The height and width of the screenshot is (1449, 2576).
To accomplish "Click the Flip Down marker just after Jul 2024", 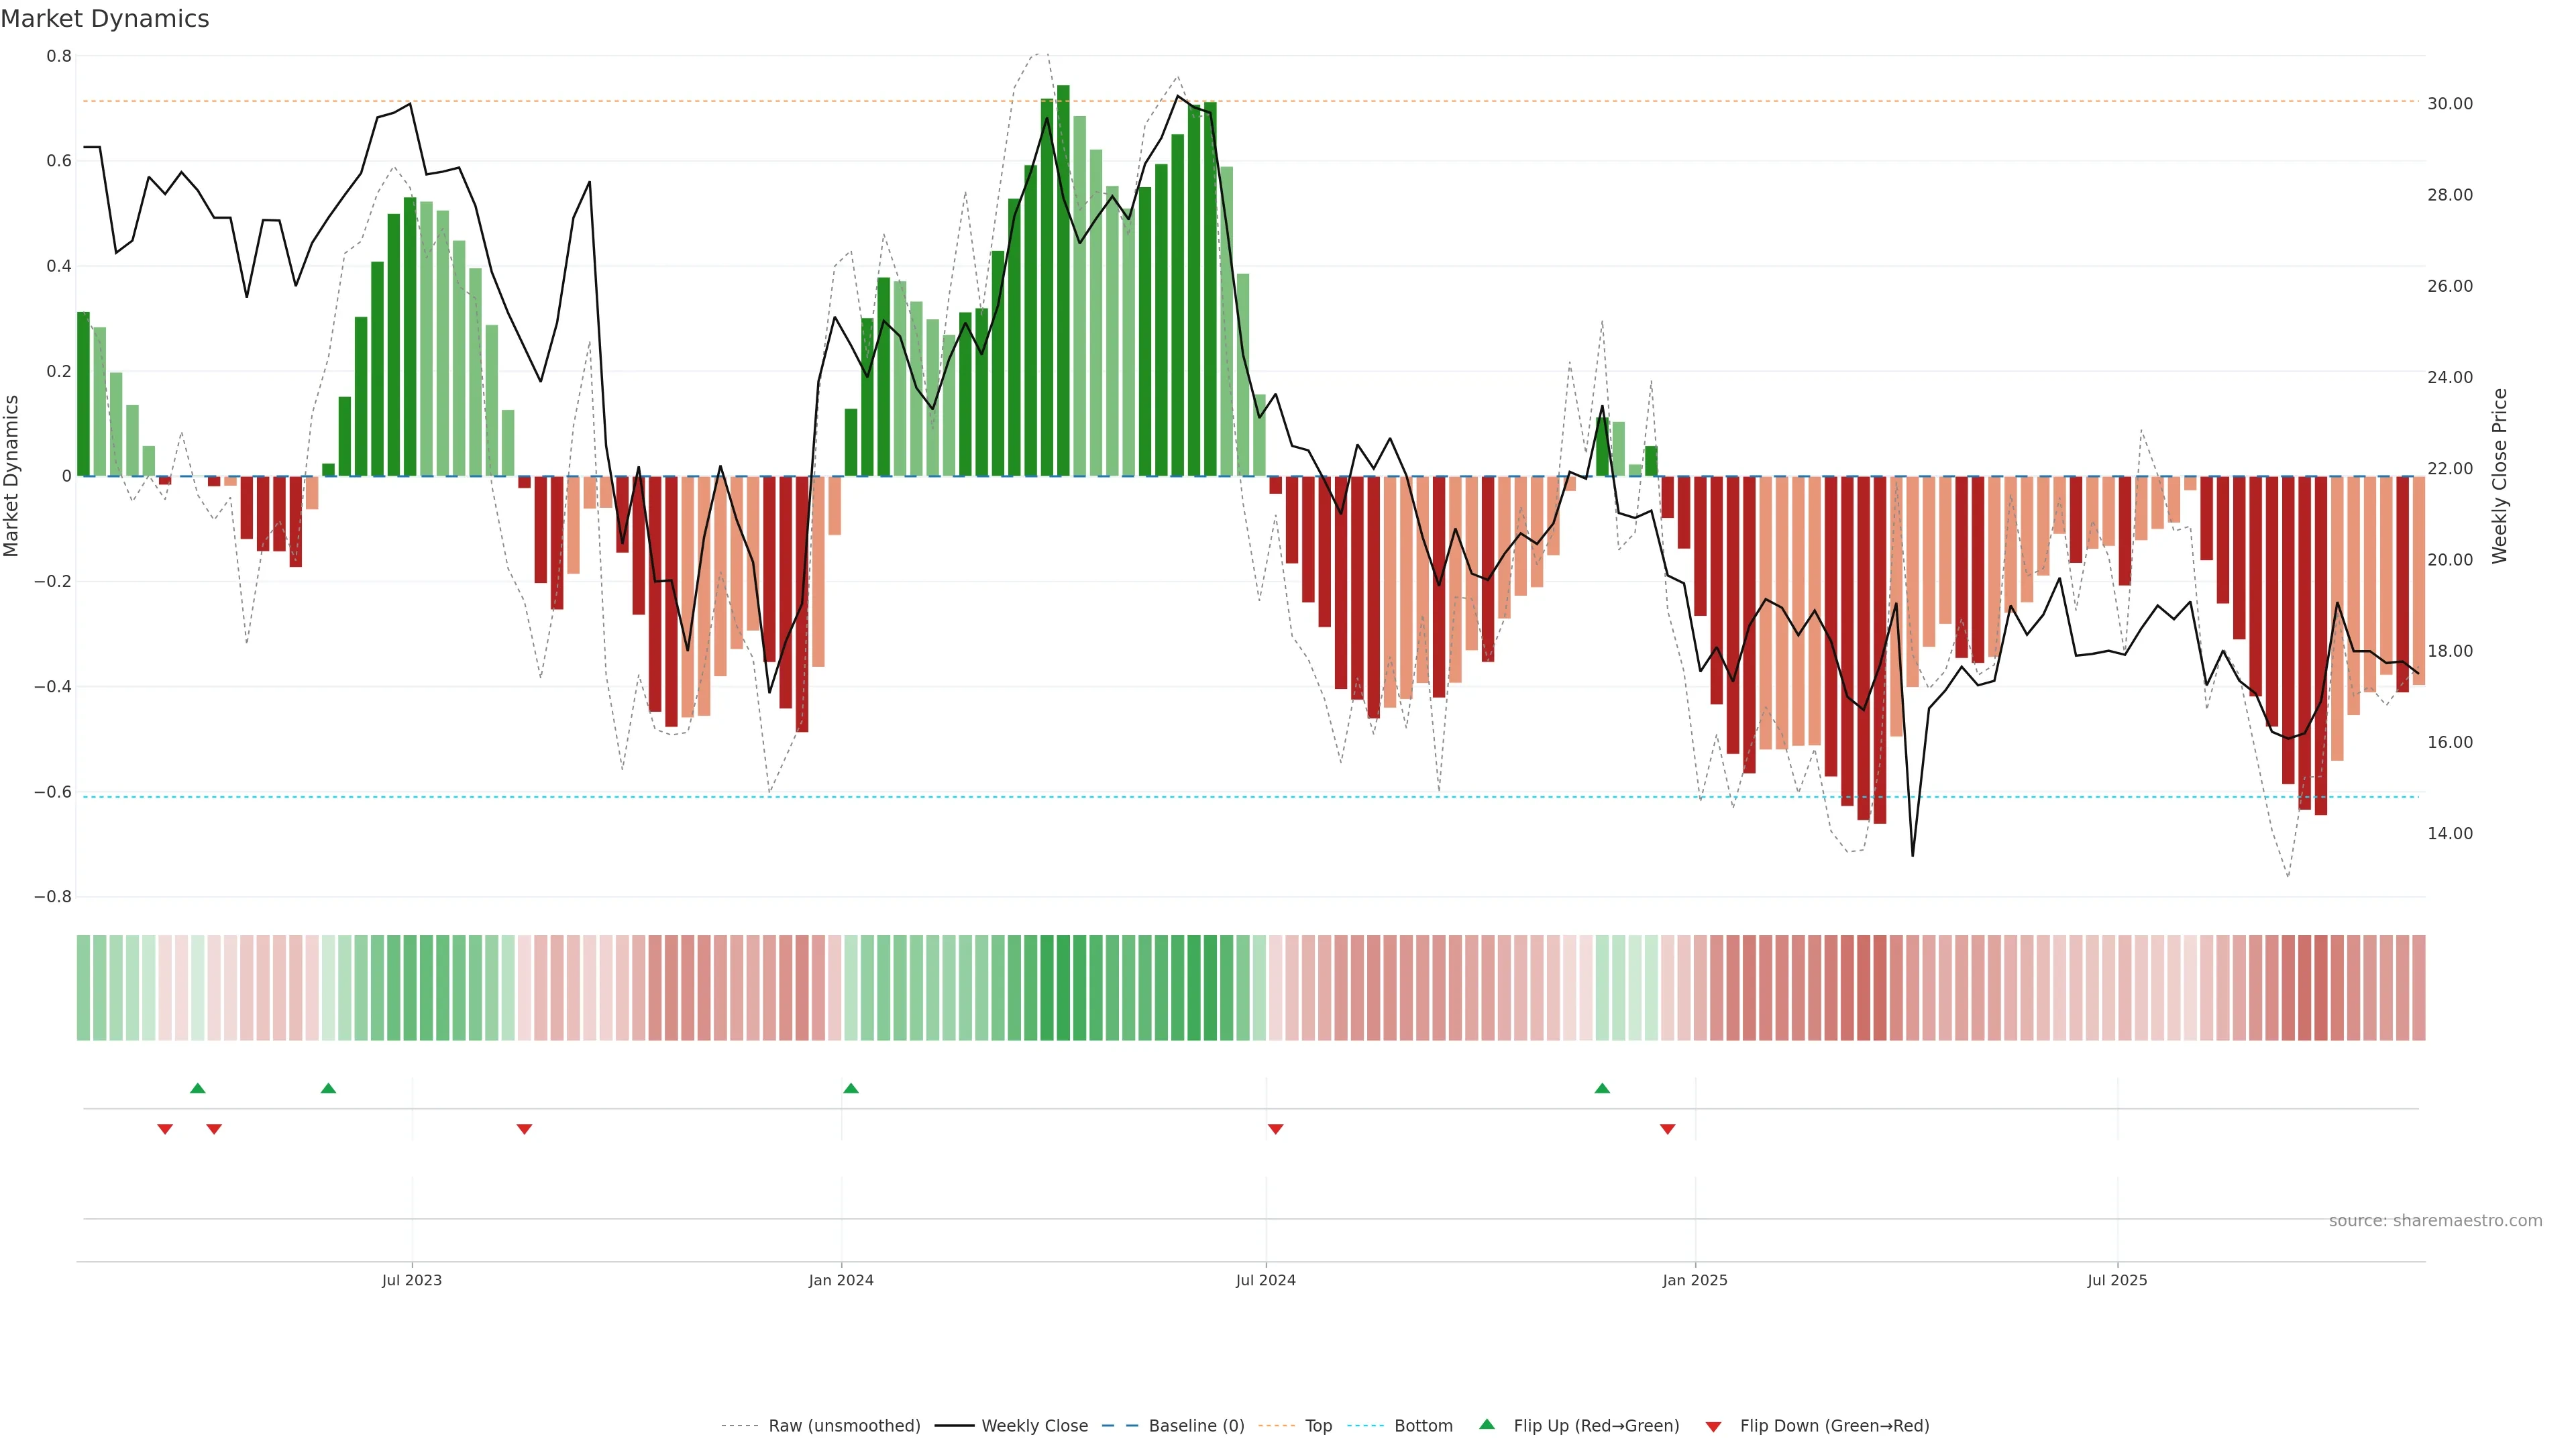I will 1275,1129.
